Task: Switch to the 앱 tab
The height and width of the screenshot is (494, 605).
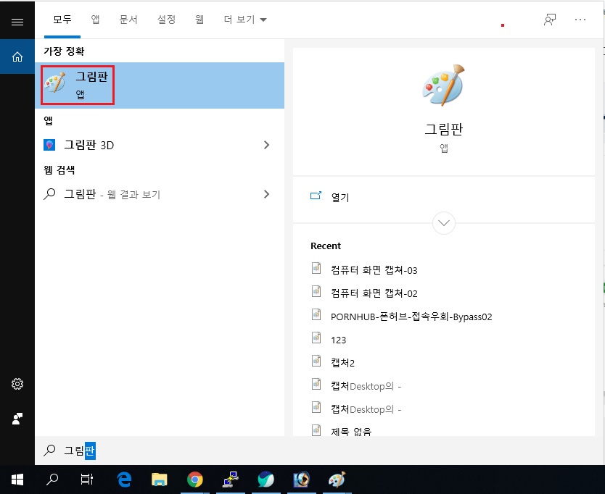Action: (95, 20)
